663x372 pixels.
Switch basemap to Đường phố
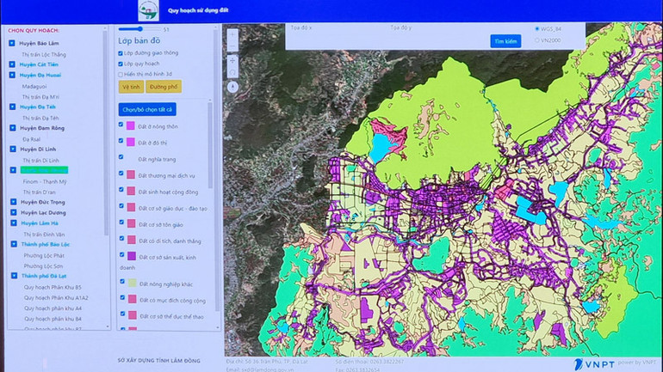pyautogui.click(x=162, y=87)
